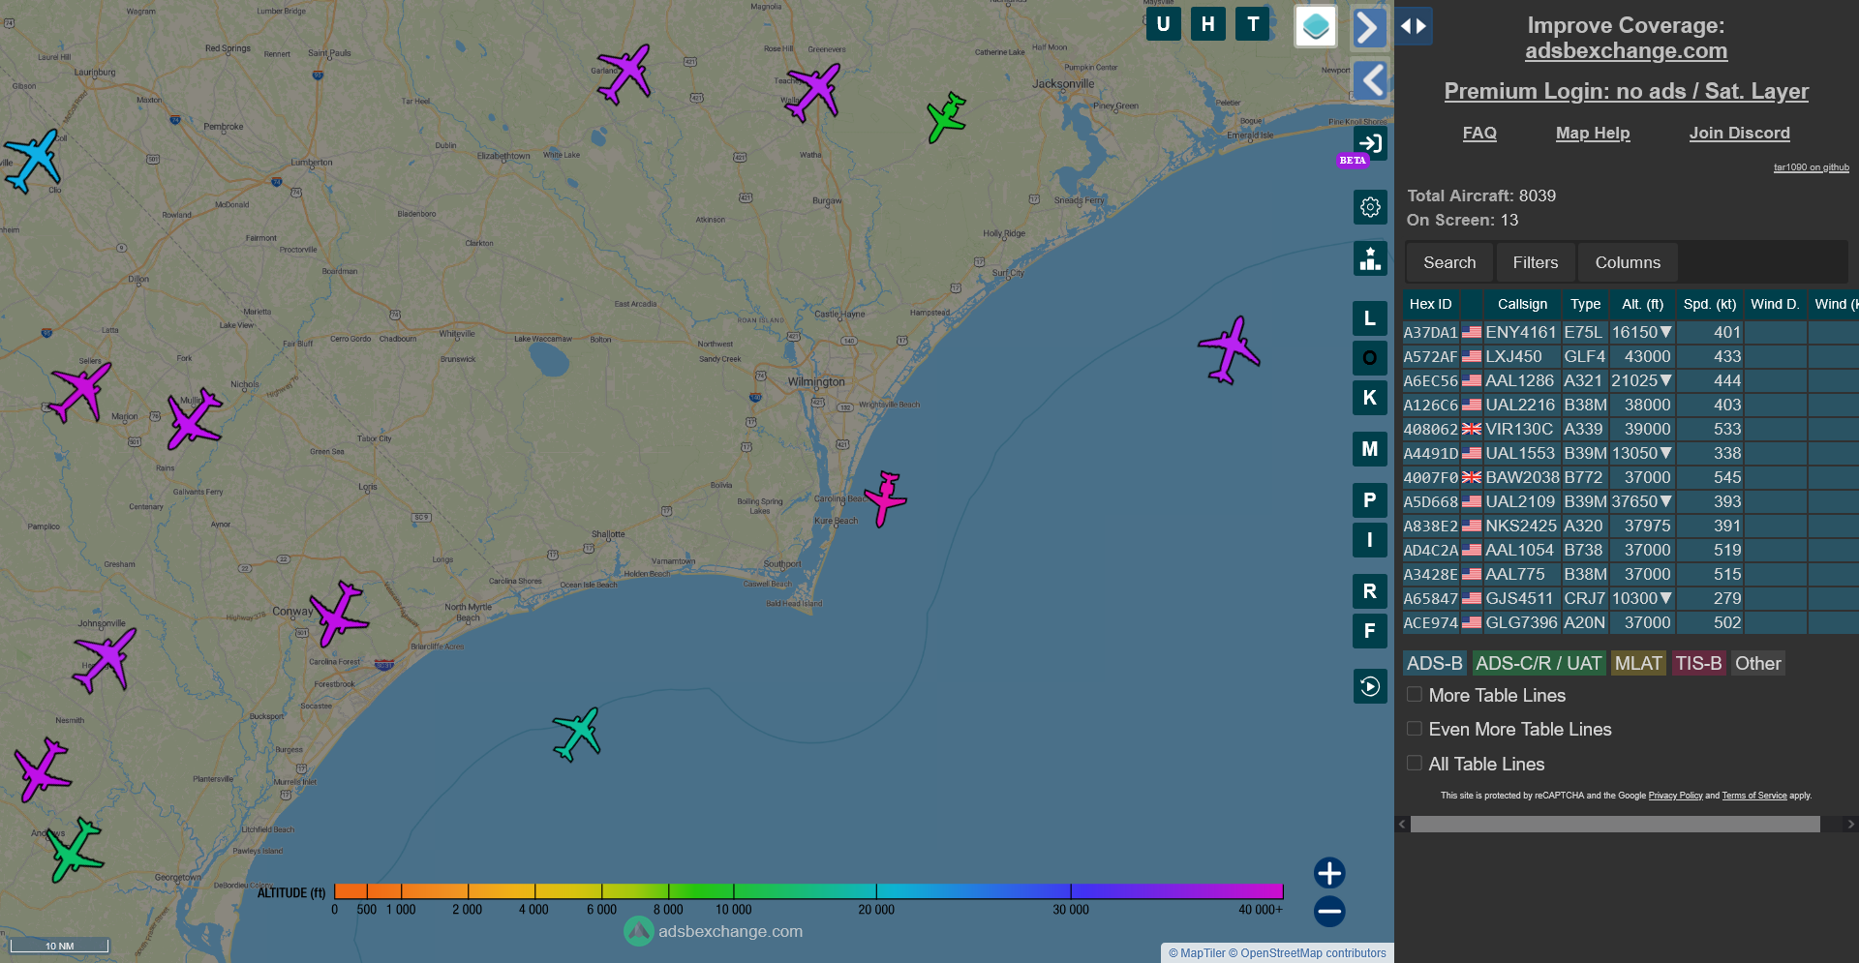Select the GLG7396 aircraft row
This screenshot has width=1859, height=963.
tap(1630, 622)
